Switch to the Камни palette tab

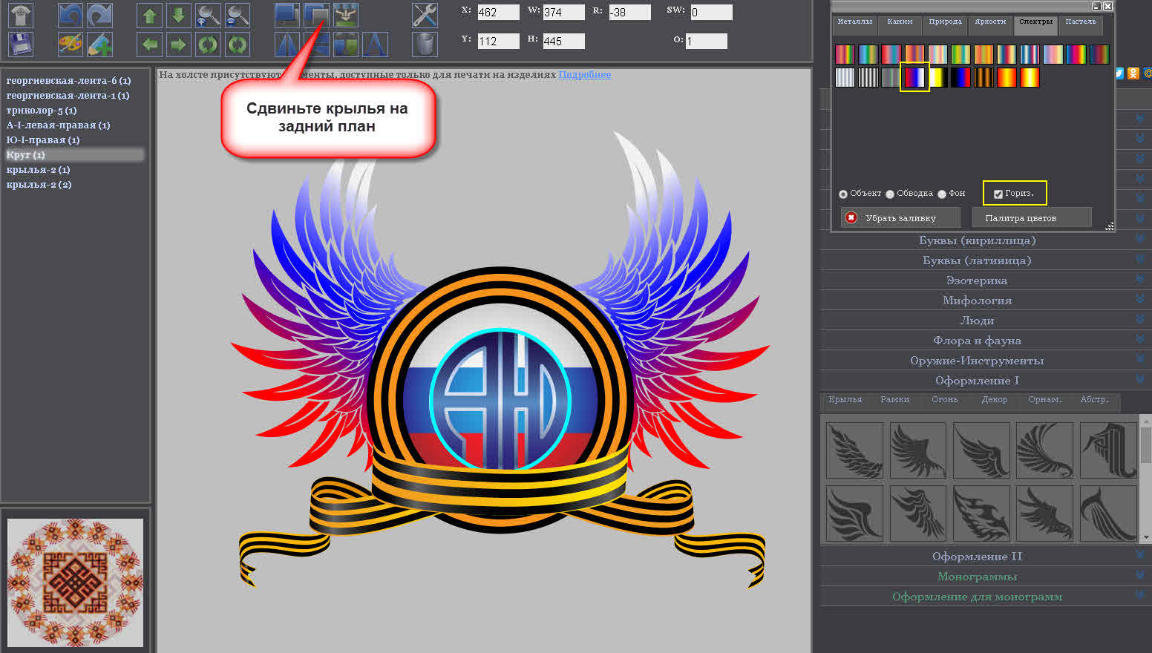coord(900,24)
